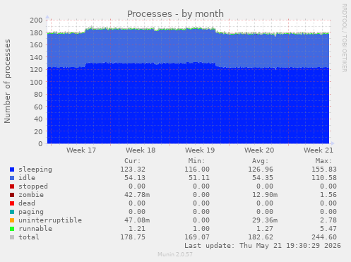This screenshot has width=351, height=262.
Task: Click idle minimum value 51.11
Action: tap(199, 178)
